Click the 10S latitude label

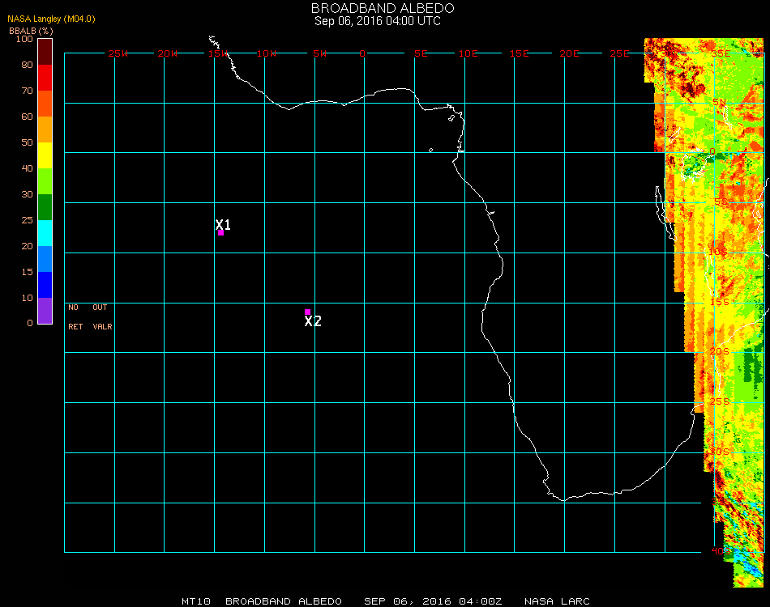pyautogui.click(x=718, y=252)
